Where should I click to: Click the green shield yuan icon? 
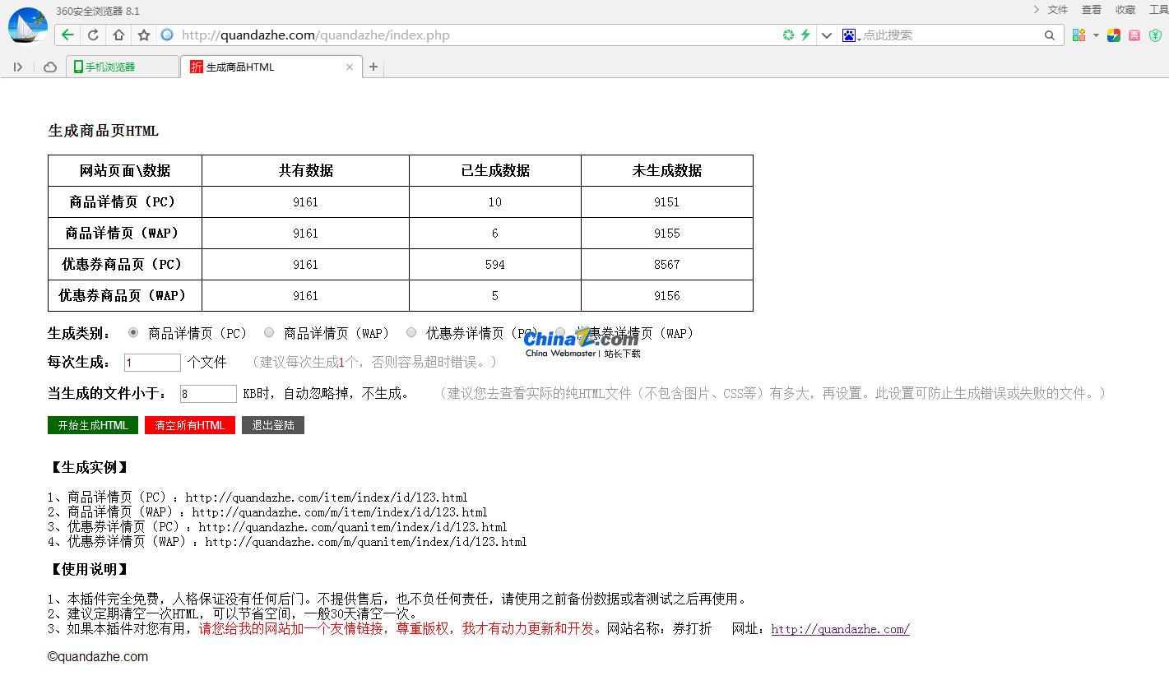(x=1155, y=35)
